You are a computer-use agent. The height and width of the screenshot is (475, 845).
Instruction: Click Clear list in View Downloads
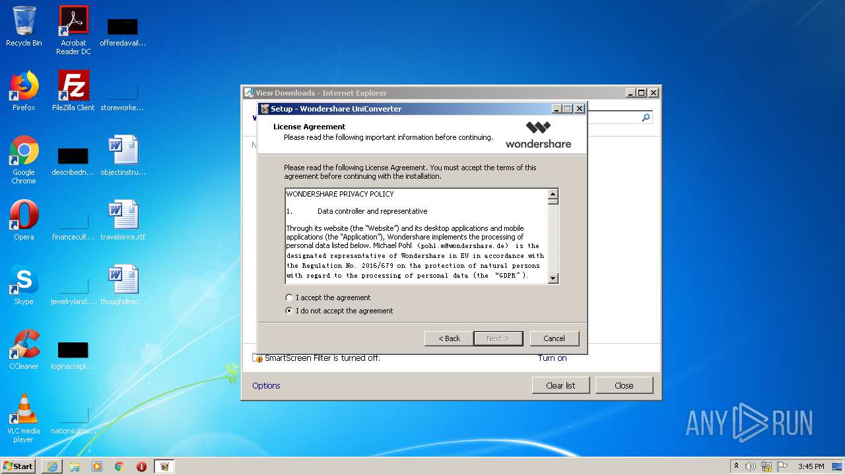click(x=560, y=385)
